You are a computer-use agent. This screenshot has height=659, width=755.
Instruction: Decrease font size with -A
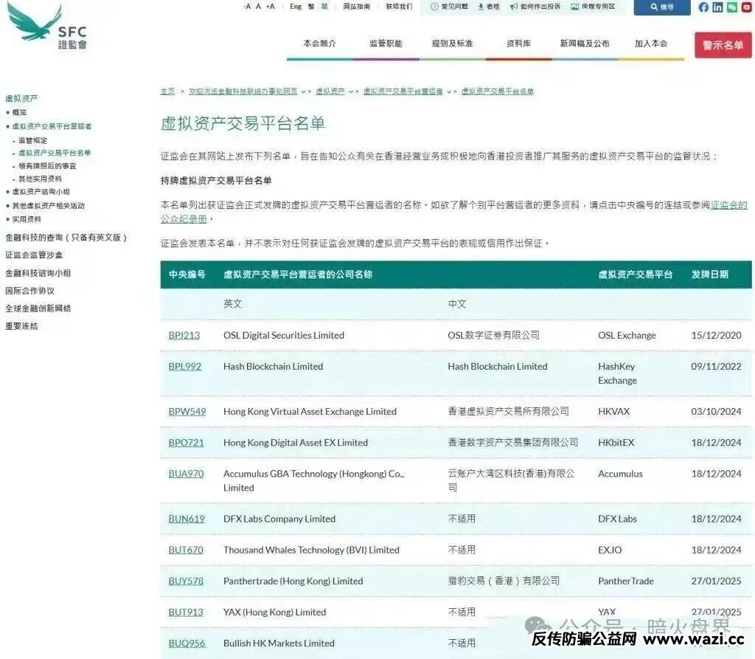[x=247, y=7]
